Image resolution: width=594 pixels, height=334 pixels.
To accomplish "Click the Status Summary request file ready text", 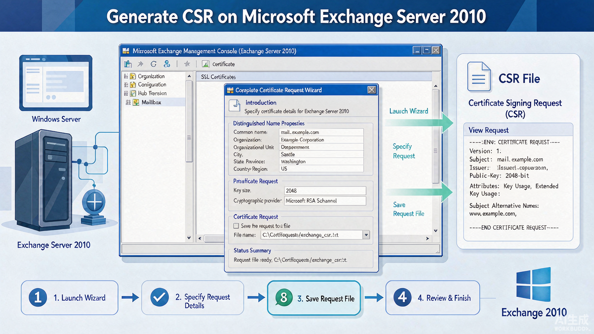I will (x=291, y=260).
